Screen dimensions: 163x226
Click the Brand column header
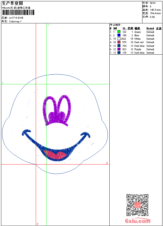(x=150, y=28)
